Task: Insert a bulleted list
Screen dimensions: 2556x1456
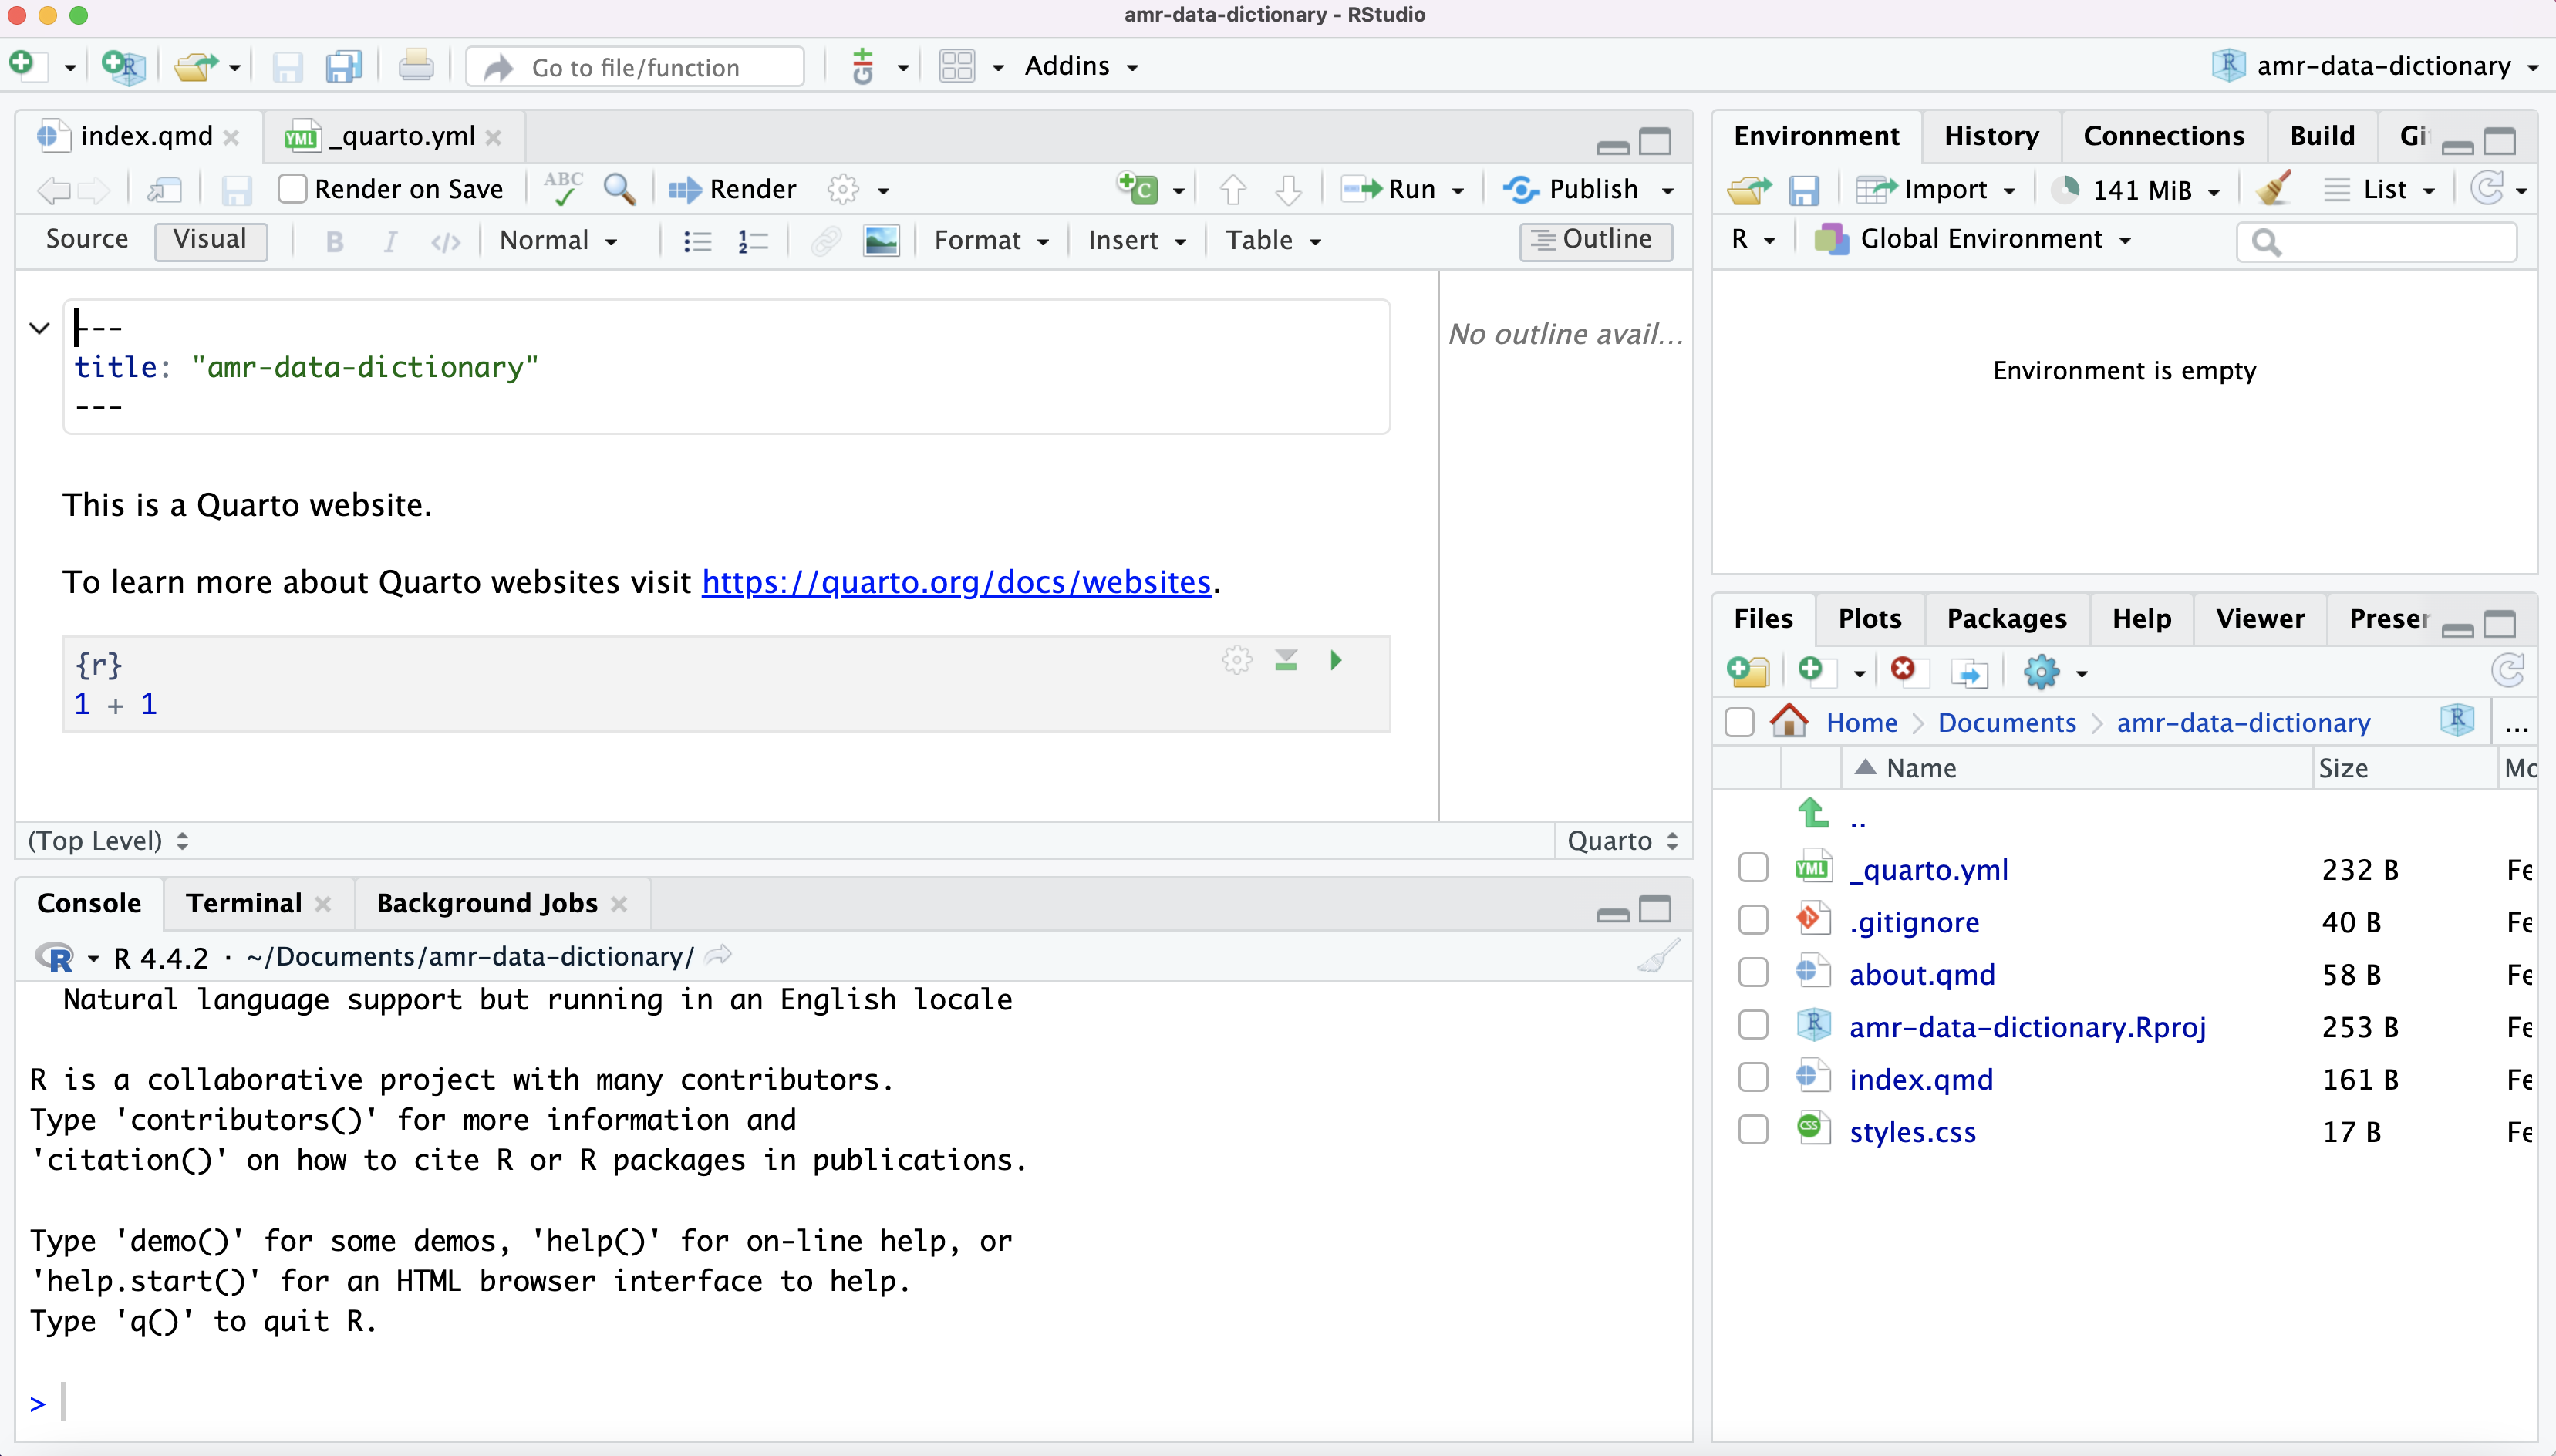Action: click(x=697, y=241)
